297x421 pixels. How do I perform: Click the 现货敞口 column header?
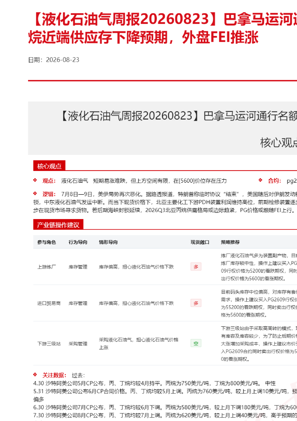(200, 242)
